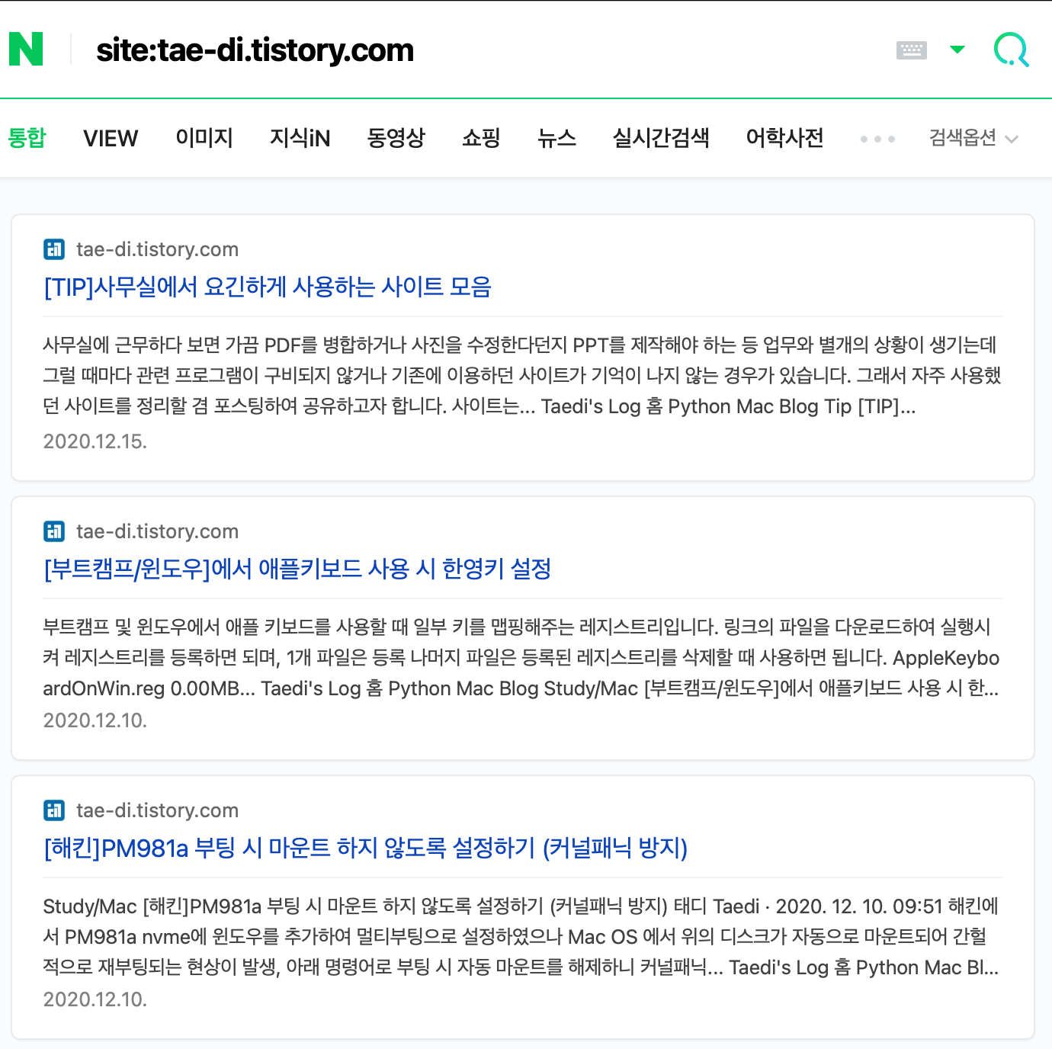This screenshot has width=1052, height=1049.
Task: Open tae-di.tistory.com link above the 해킨 result
Action: click(x=157, y=810)
